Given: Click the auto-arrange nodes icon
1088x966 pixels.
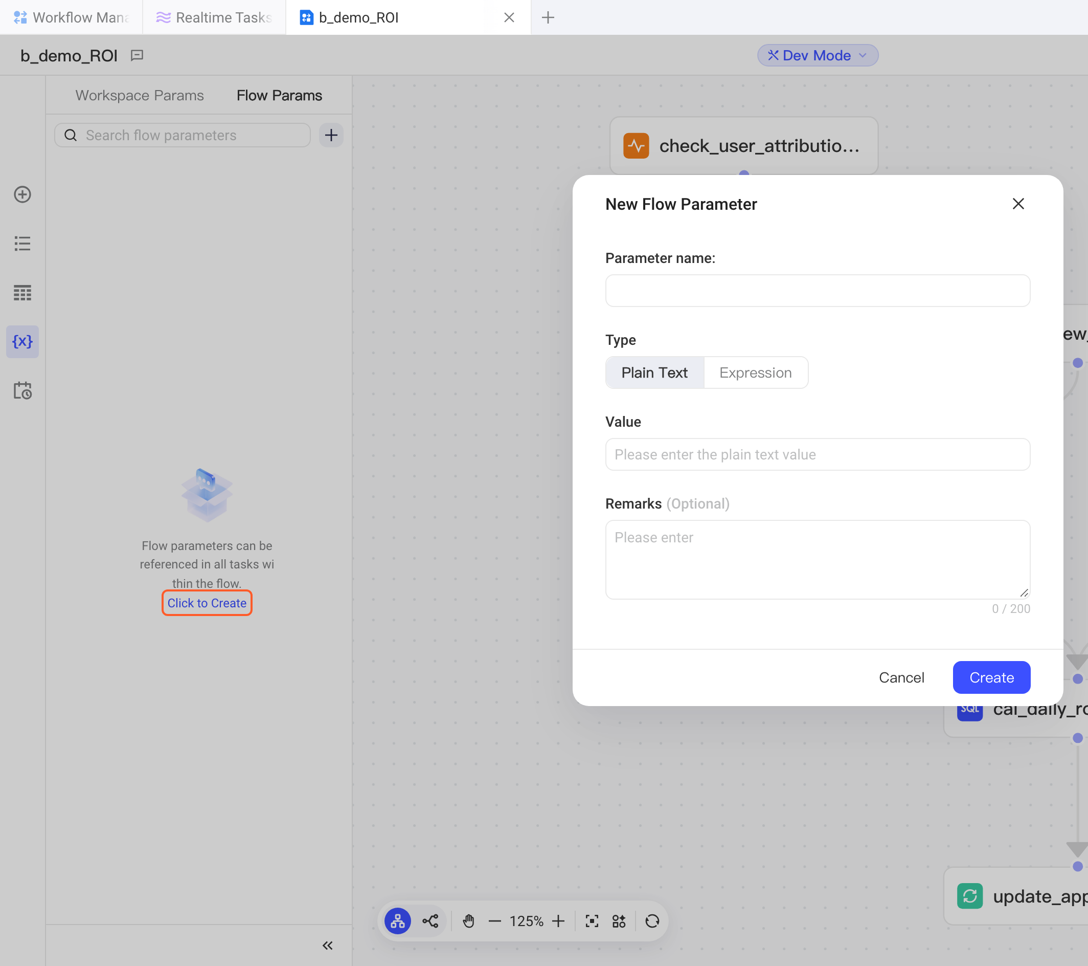Looking at the screenshot, I should (x=619, y=920).
